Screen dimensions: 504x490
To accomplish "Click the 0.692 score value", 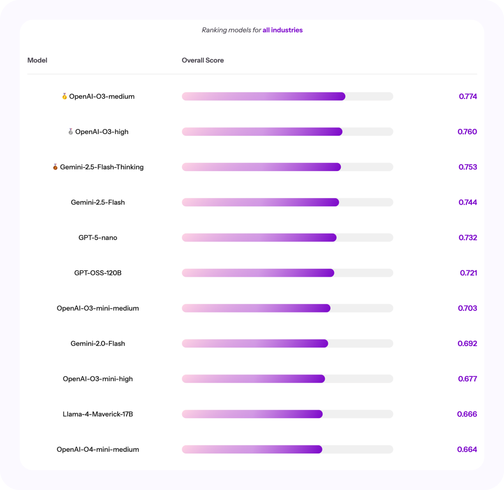I will (x=467, y=344).
